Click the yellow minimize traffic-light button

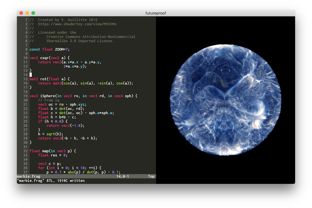[27, 12]
